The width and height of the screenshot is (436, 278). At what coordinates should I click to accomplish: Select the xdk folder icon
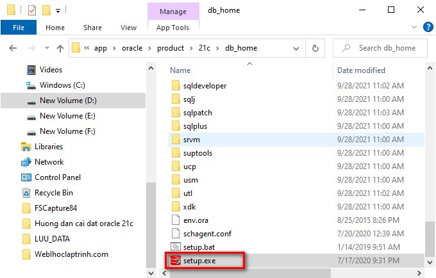click(176, 207)
